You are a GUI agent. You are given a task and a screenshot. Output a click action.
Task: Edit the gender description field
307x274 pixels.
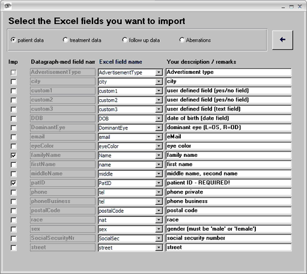coord(228,229)
